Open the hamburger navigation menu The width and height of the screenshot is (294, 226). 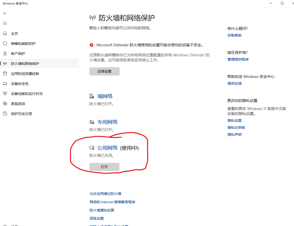5,23
